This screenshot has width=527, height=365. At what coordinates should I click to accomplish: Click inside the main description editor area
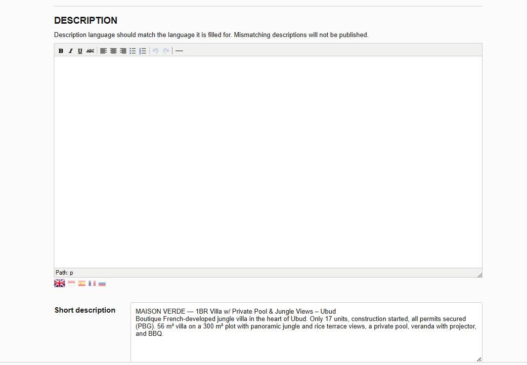pos(268,162)
